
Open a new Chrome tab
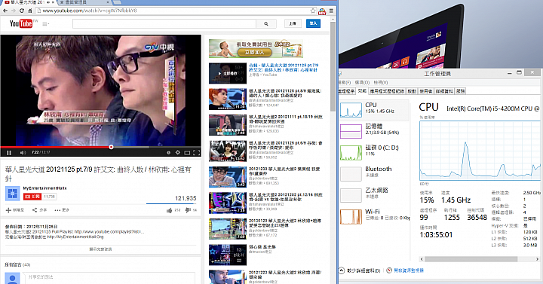tap(117, 2)
